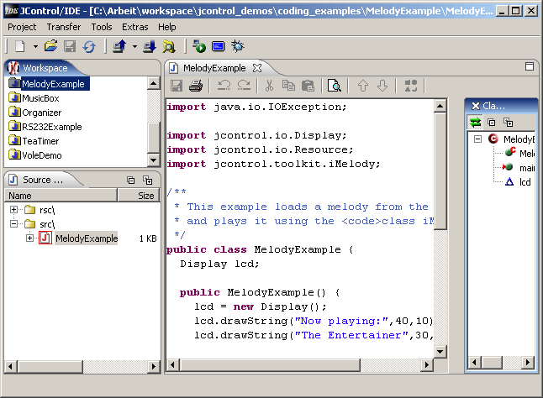Close the MelodyExample editor tab
543x398 pixels.
pyautogui.click(x=258, y=67)
